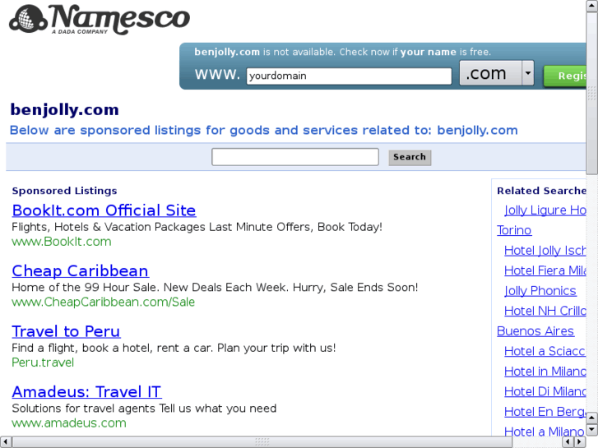Screen dimensions: 598x448
Task: Open Hotel En Berg related search
Action: (545, 412)
